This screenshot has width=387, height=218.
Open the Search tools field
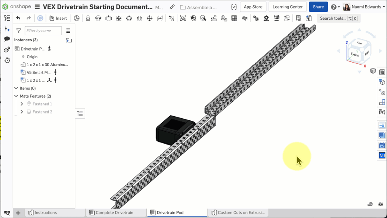pyautogui.click(x=339, y=18)
